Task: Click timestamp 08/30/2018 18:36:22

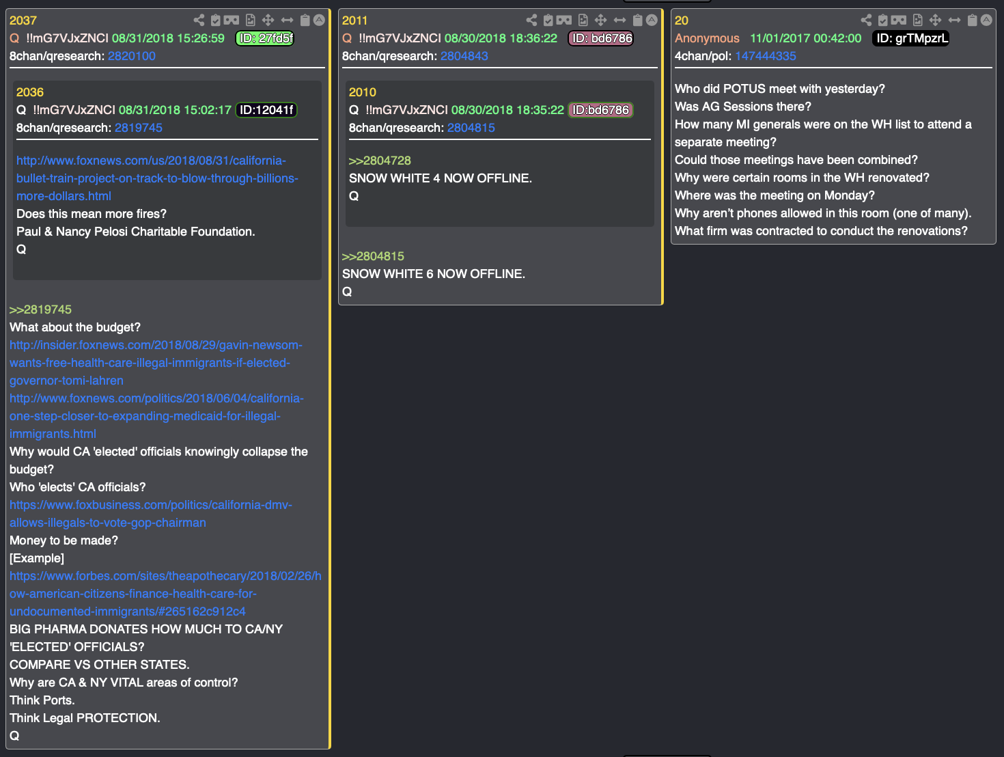Action: pyautogui.click(x=501, y=38)
